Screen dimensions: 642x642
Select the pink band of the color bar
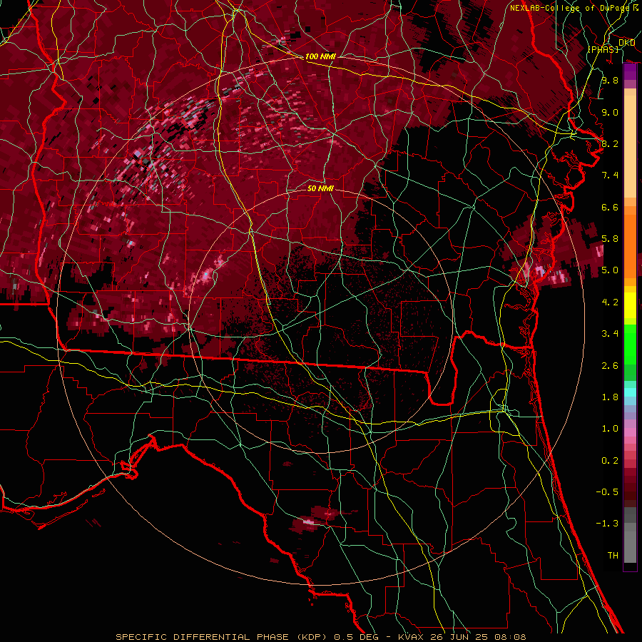point(630,432)
